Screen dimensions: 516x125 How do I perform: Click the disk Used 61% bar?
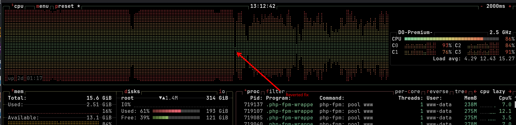176,111
